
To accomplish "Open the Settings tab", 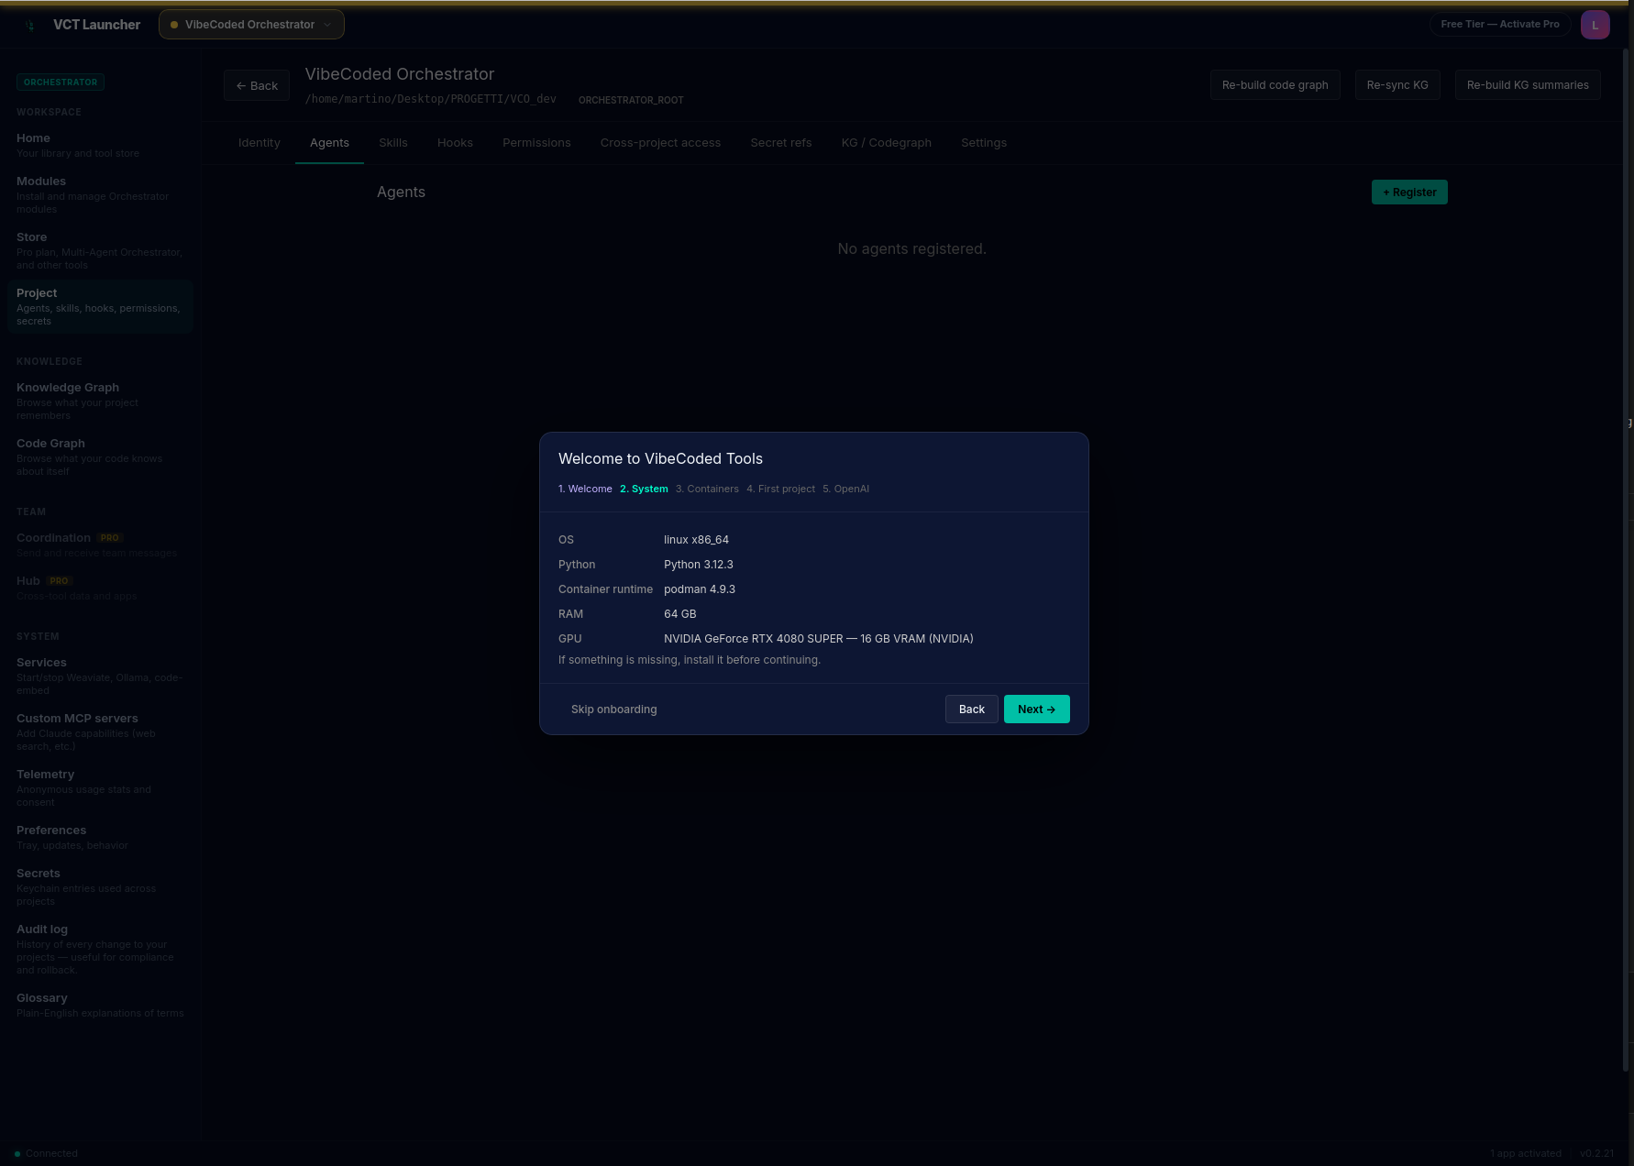I will [984, 143].
